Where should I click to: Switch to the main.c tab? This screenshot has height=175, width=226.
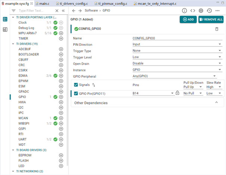point(43,4)
